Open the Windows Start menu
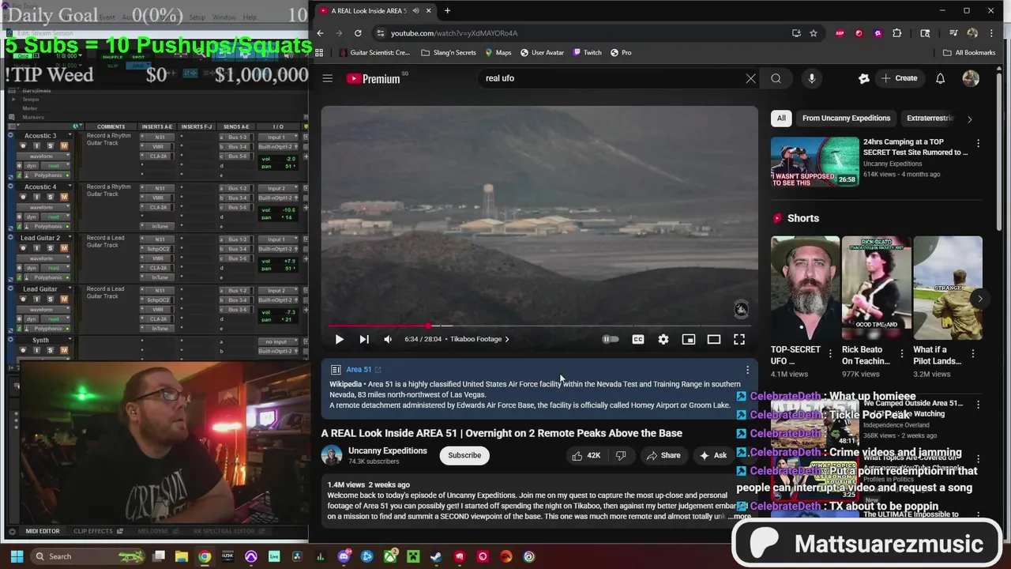1011x569 pixels. click(x=17, y=556)
